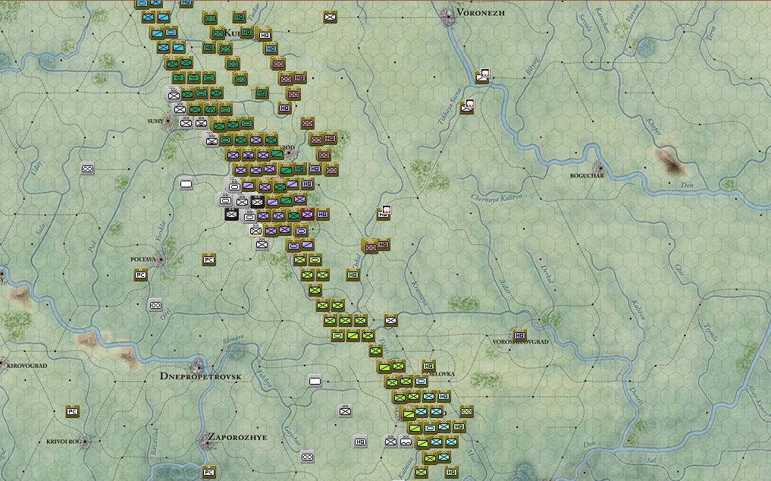Select the PC counter just east of Poltava
This screenshot has height=481, width=771.
point(209,259)
